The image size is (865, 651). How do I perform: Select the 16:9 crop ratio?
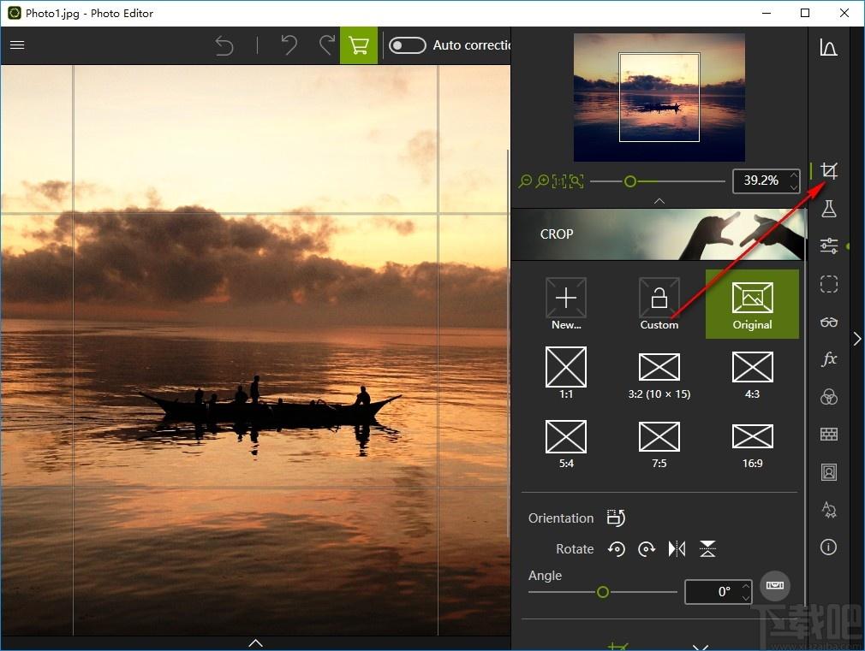click(x=753, y=446)
